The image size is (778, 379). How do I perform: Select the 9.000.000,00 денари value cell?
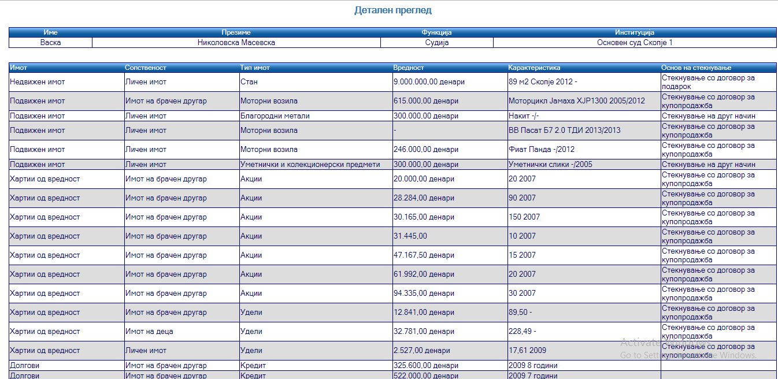click(x=429, y=82)
